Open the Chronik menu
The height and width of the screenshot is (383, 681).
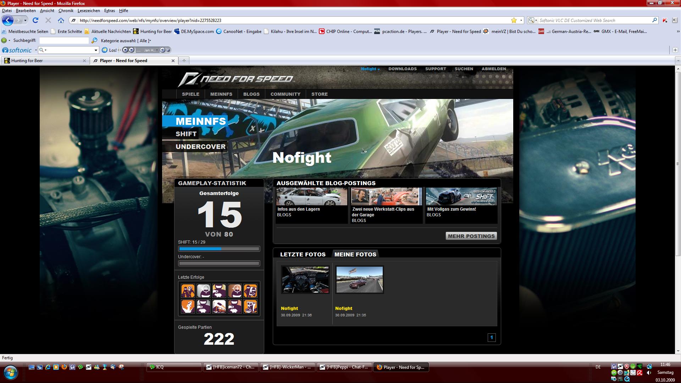click(x=66, y=11)
